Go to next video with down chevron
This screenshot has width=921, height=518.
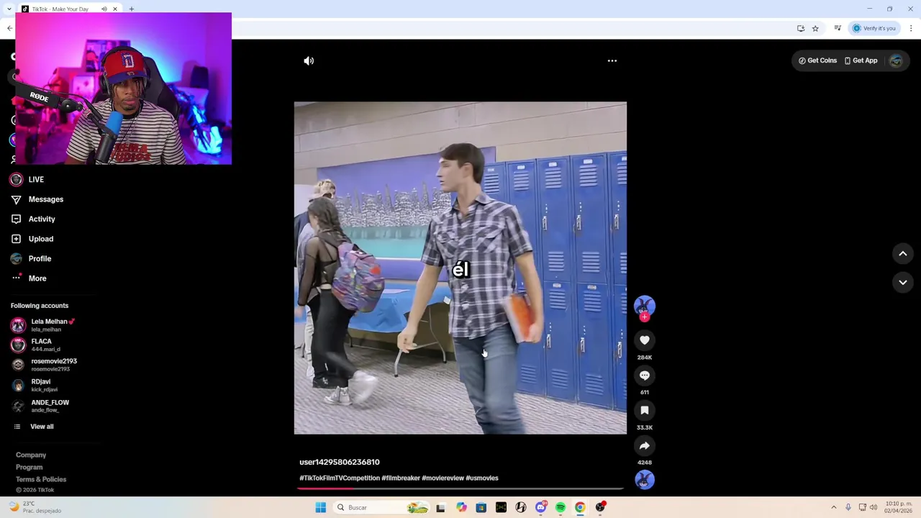tap(903, 282)
